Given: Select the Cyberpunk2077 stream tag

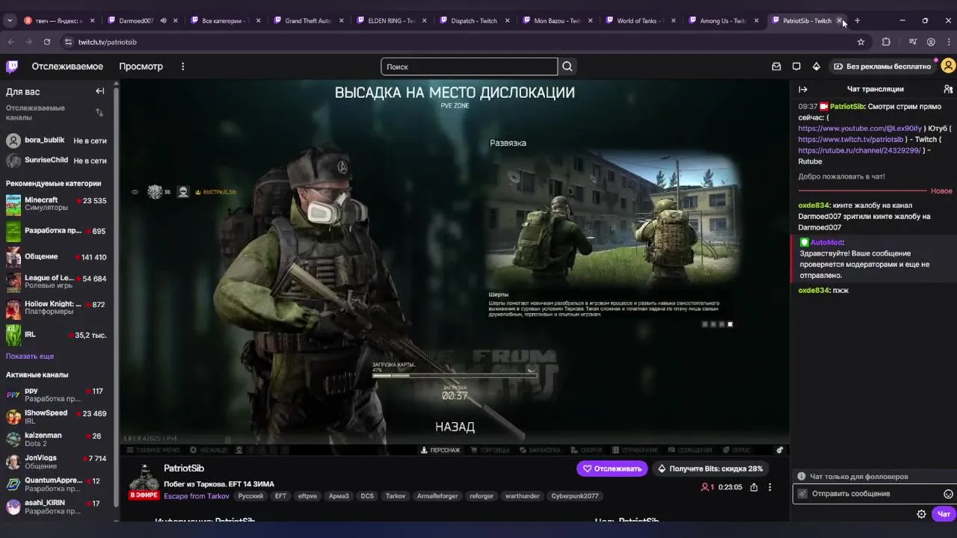Looking at the screenshot, I should [574, 496].
